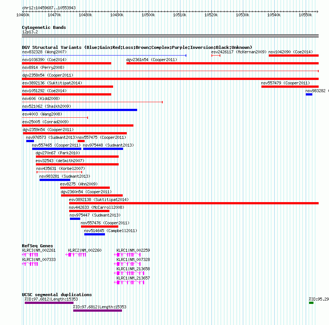Select the KLRC1|NM_007328 gene glyph

click(x=127, y=264)
